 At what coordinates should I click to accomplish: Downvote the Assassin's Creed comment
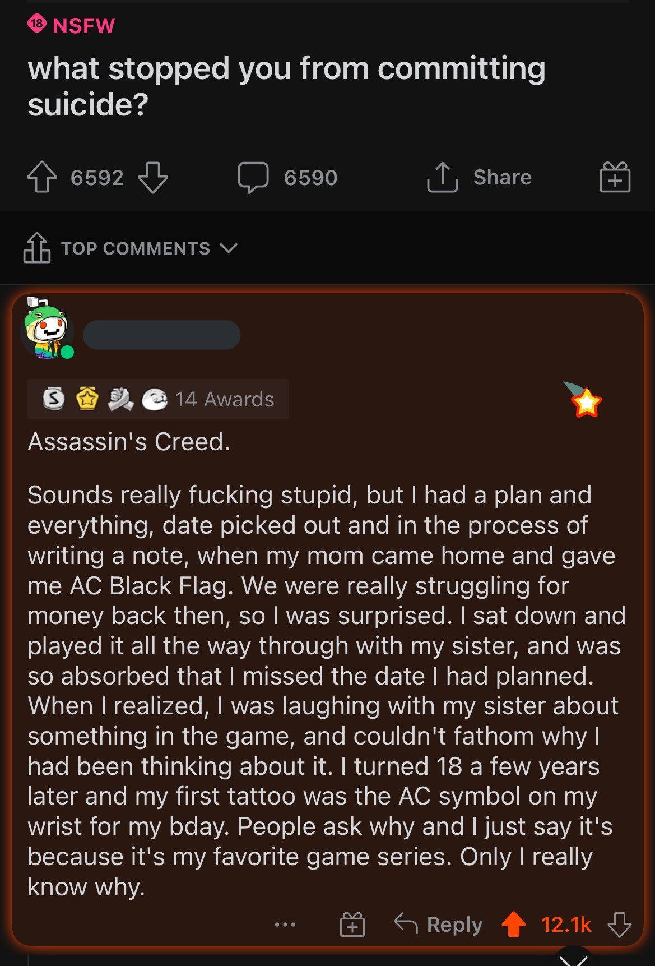[x=619, y=925]
